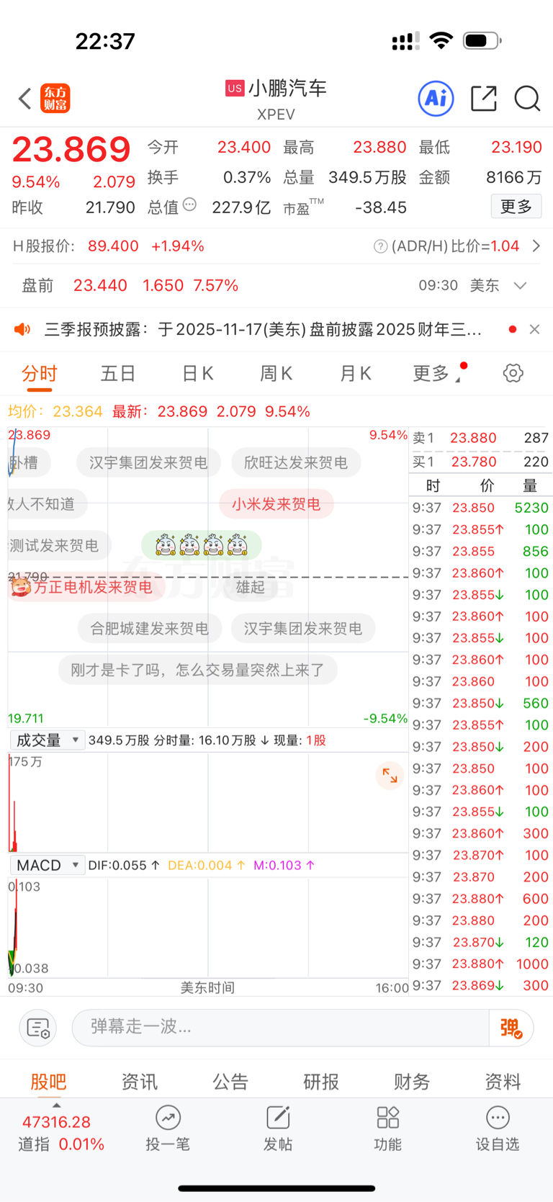
Task: Open the 资料 tab
Action: tap(503, 1081)
